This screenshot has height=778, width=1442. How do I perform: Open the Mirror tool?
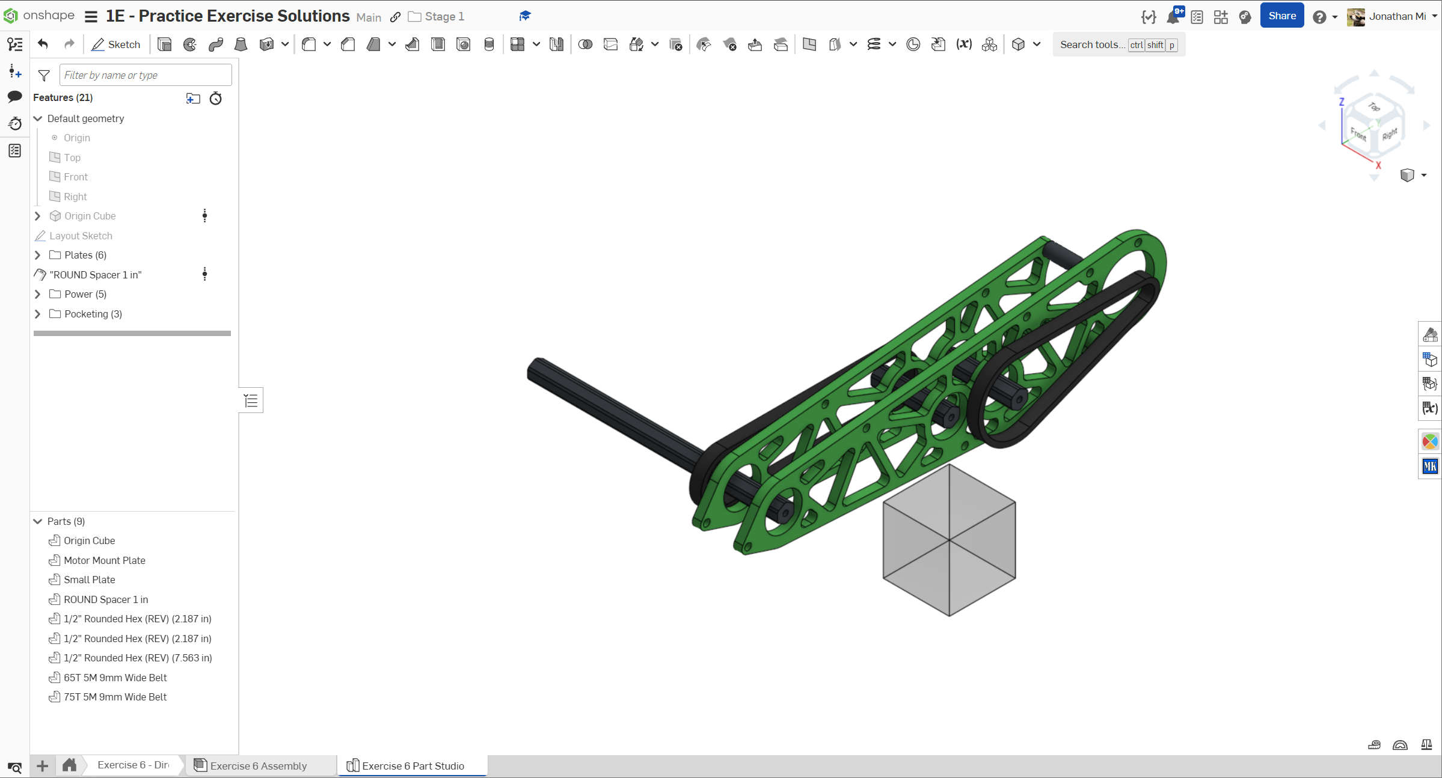coord(556,44)
